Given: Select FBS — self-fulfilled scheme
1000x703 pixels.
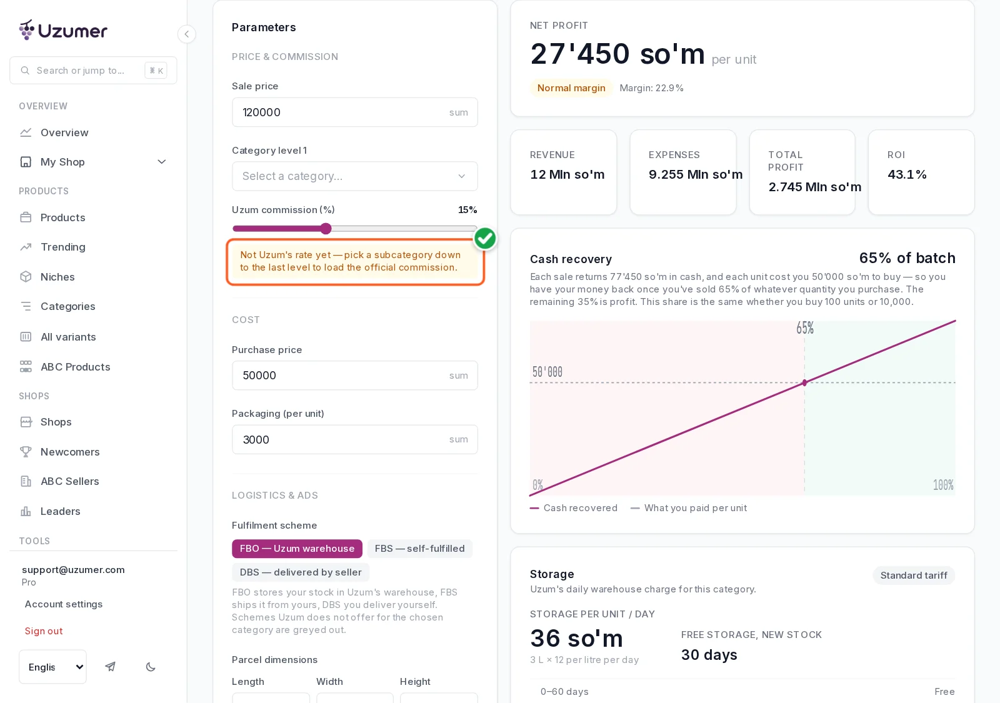Looking at the screenshot, I should click(420, 549).
